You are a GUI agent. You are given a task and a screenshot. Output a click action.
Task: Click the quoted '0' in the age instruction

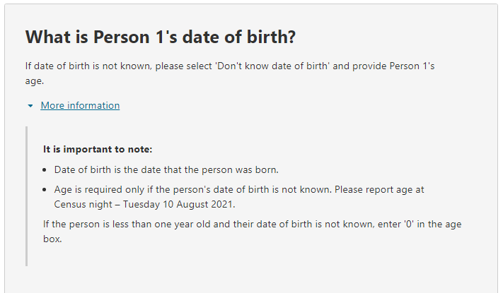click(409, 224)
